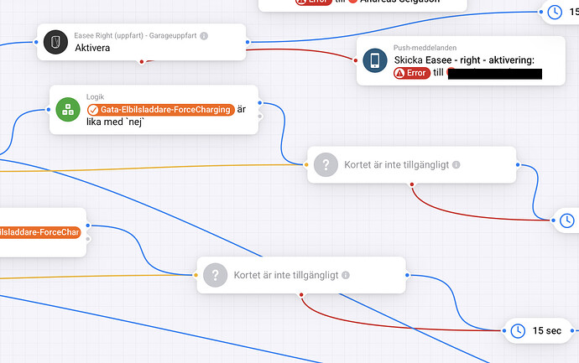Click blue true-output connector of left ForceChar card
The height and width of the screenshot is (363, 579).
tap(88, 226)
